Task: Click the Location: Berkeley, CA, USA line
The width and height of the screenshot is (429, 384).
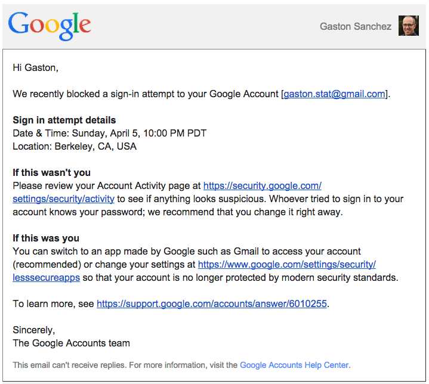Action: (75, 146)
